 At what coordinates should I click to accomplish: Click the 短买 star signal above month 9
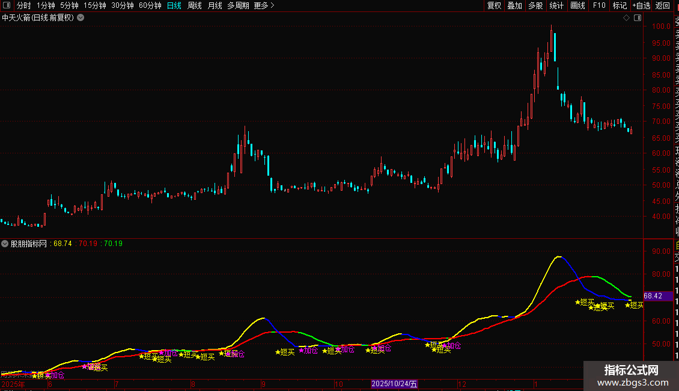pos(285,352)
